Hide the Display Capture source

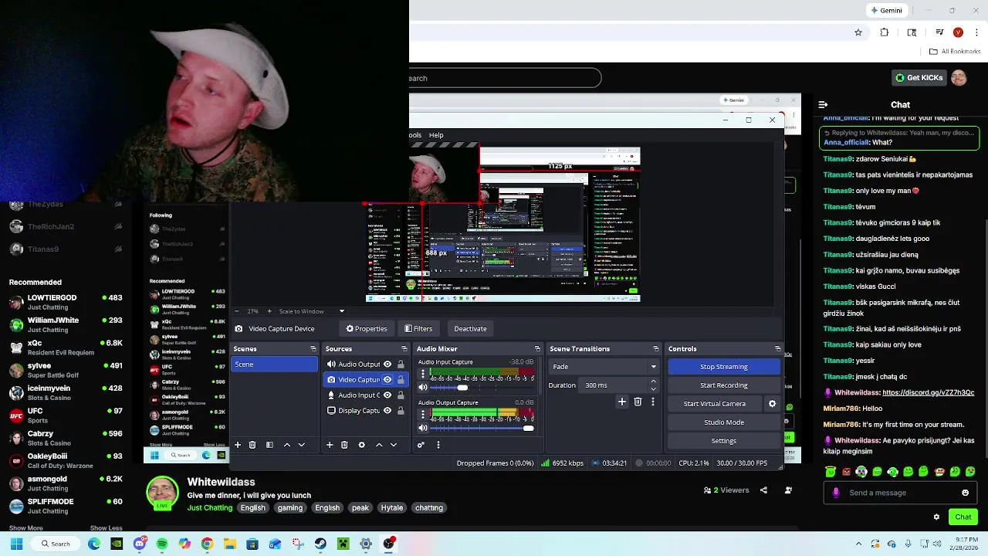click(x=387, y=411)
